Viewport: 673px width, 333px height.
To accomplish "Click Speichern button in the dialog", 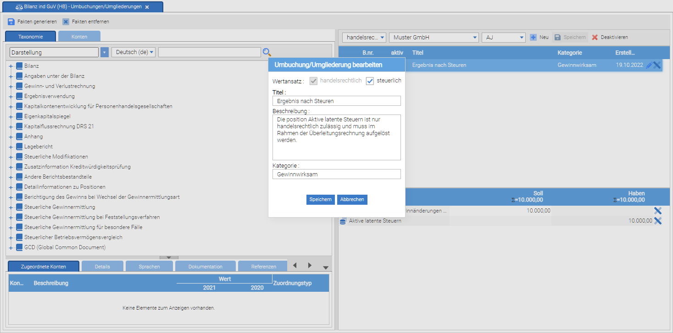I will click(320, 200).
